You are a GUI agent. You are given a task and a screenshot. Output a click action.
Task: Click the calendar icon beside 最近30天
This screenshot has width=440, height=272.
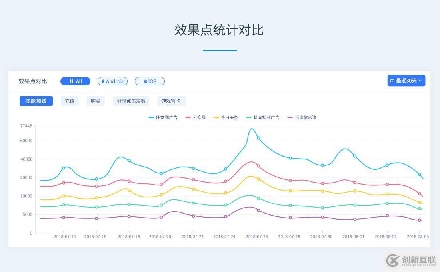click(x=392, y=81)
